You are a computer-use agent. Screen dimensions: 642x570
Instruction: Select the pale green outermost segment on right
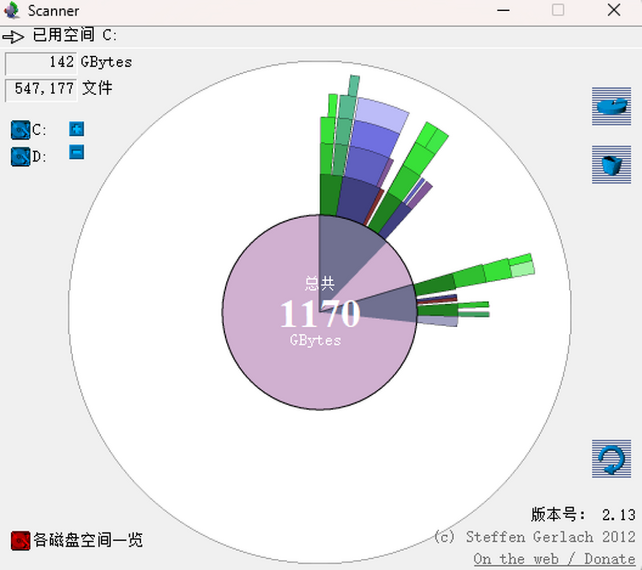pos(523,269)
